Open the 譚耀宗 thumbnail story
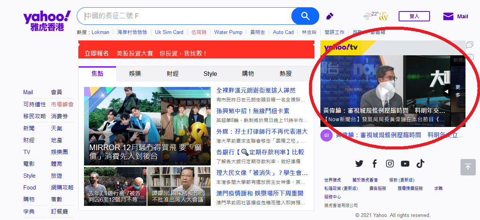The width and height of the screenshot is (480, 220). pyautogui.click(x=179, y=186)
